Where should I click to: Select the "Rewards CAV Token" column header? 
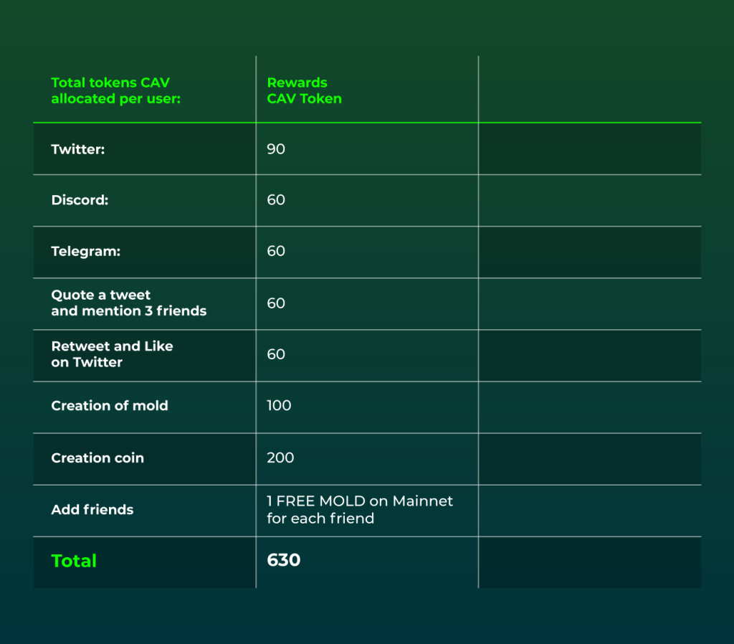tap(304, 91)
